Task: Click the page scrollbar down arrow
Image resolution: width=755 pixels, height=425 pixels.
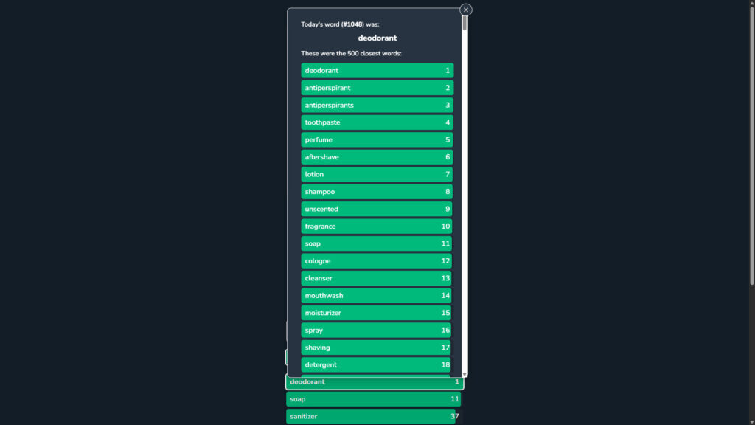Action: click(751, 422)
